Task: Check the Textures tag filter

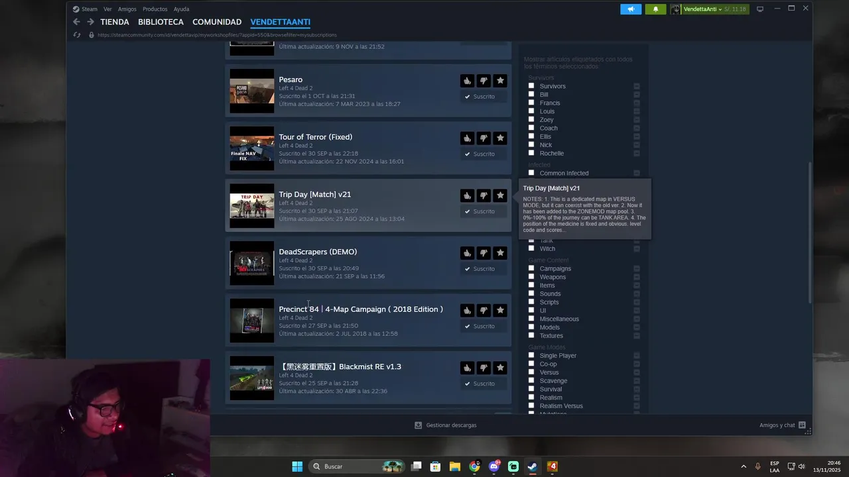Action: [x=531, y=335]
